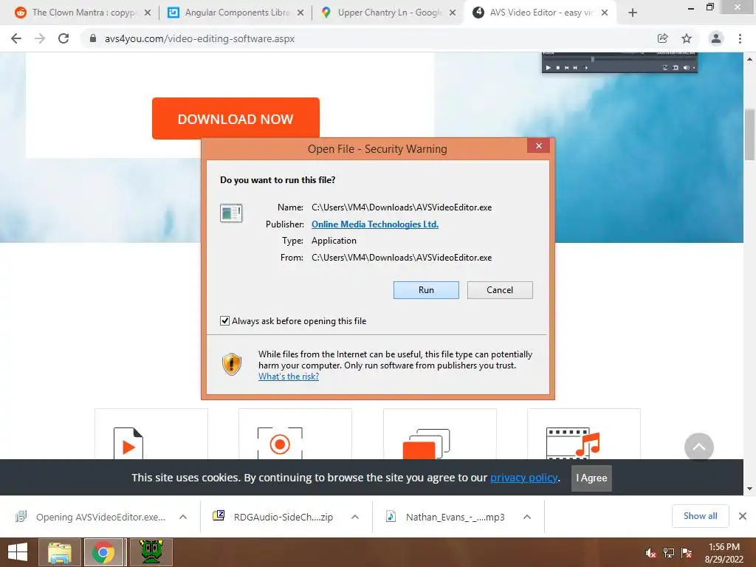Open a new browser tab

coord(633,13)
